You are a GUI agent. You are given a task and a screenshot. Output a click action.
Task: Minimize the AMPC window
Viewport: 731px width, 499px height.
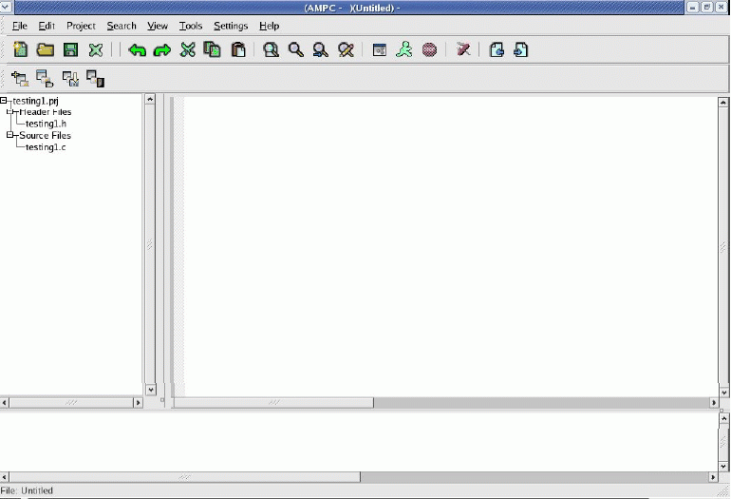(693, 7)
